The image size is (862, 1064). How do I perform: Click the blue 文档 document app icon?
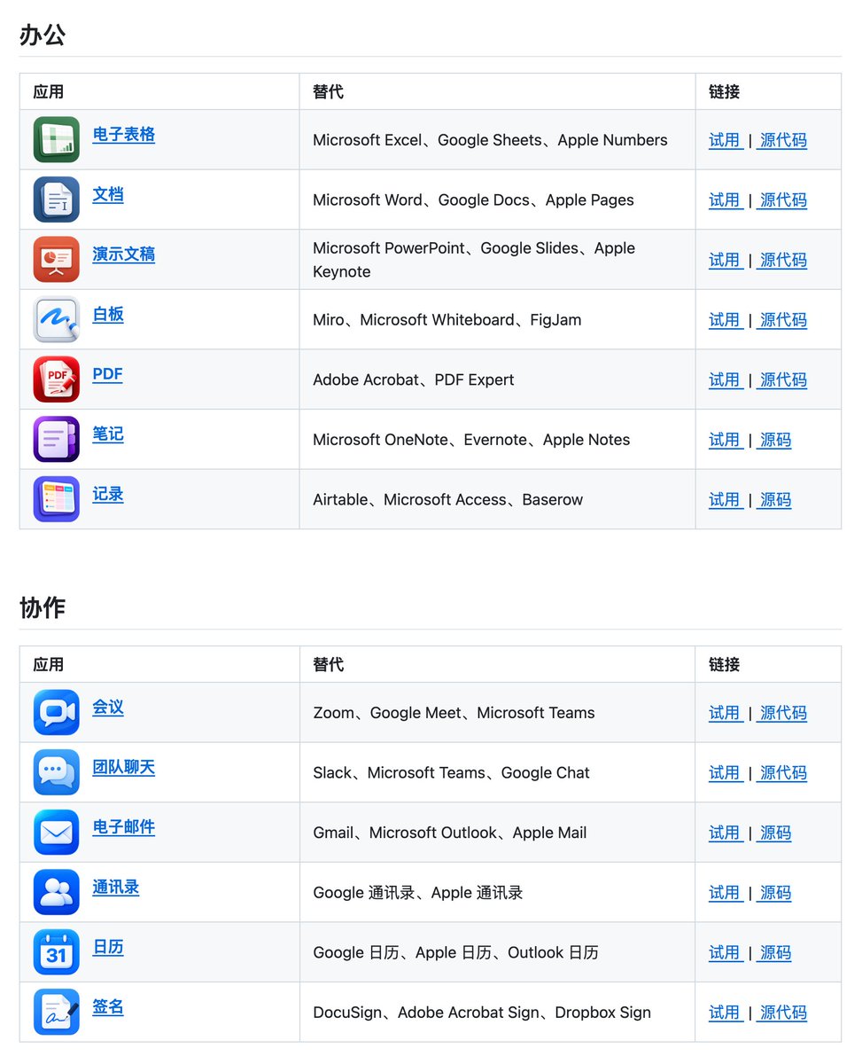(x=57, y=199)
